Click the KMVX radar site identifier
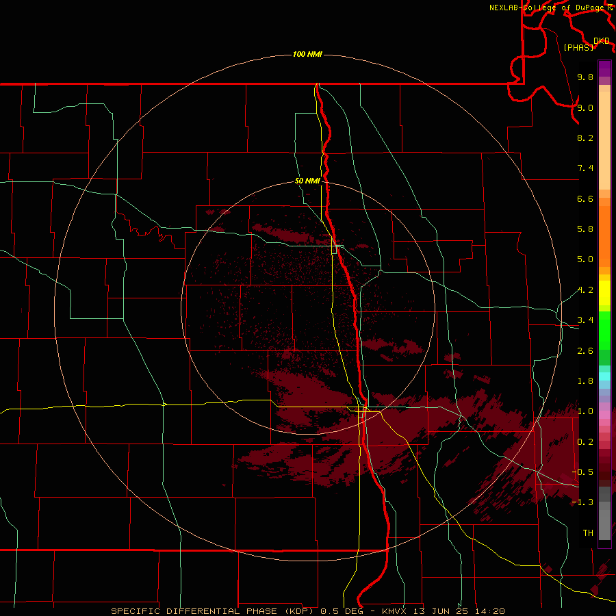Image resolution: width=616 pixels, height=616 pixels. (394, 611)
